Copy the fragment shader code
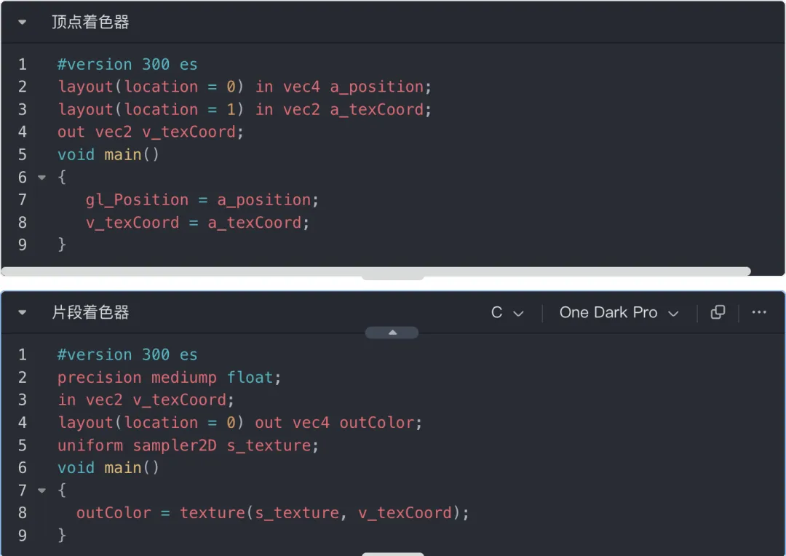This screenshot has width=786, height=556. pyautogui.click(x=718, y=312)
